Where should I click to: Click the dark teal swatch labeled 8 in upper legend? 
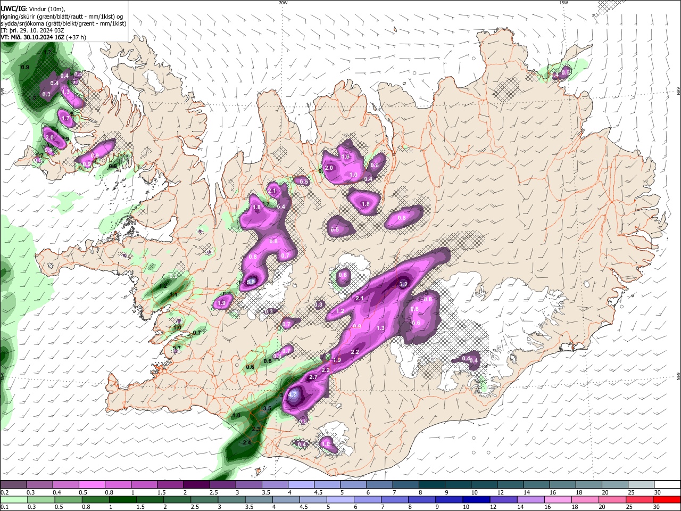pos(432,485)
